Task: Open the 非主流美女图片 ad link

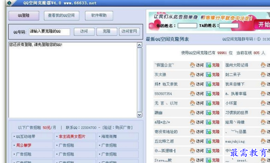Action: pos(72,137)
